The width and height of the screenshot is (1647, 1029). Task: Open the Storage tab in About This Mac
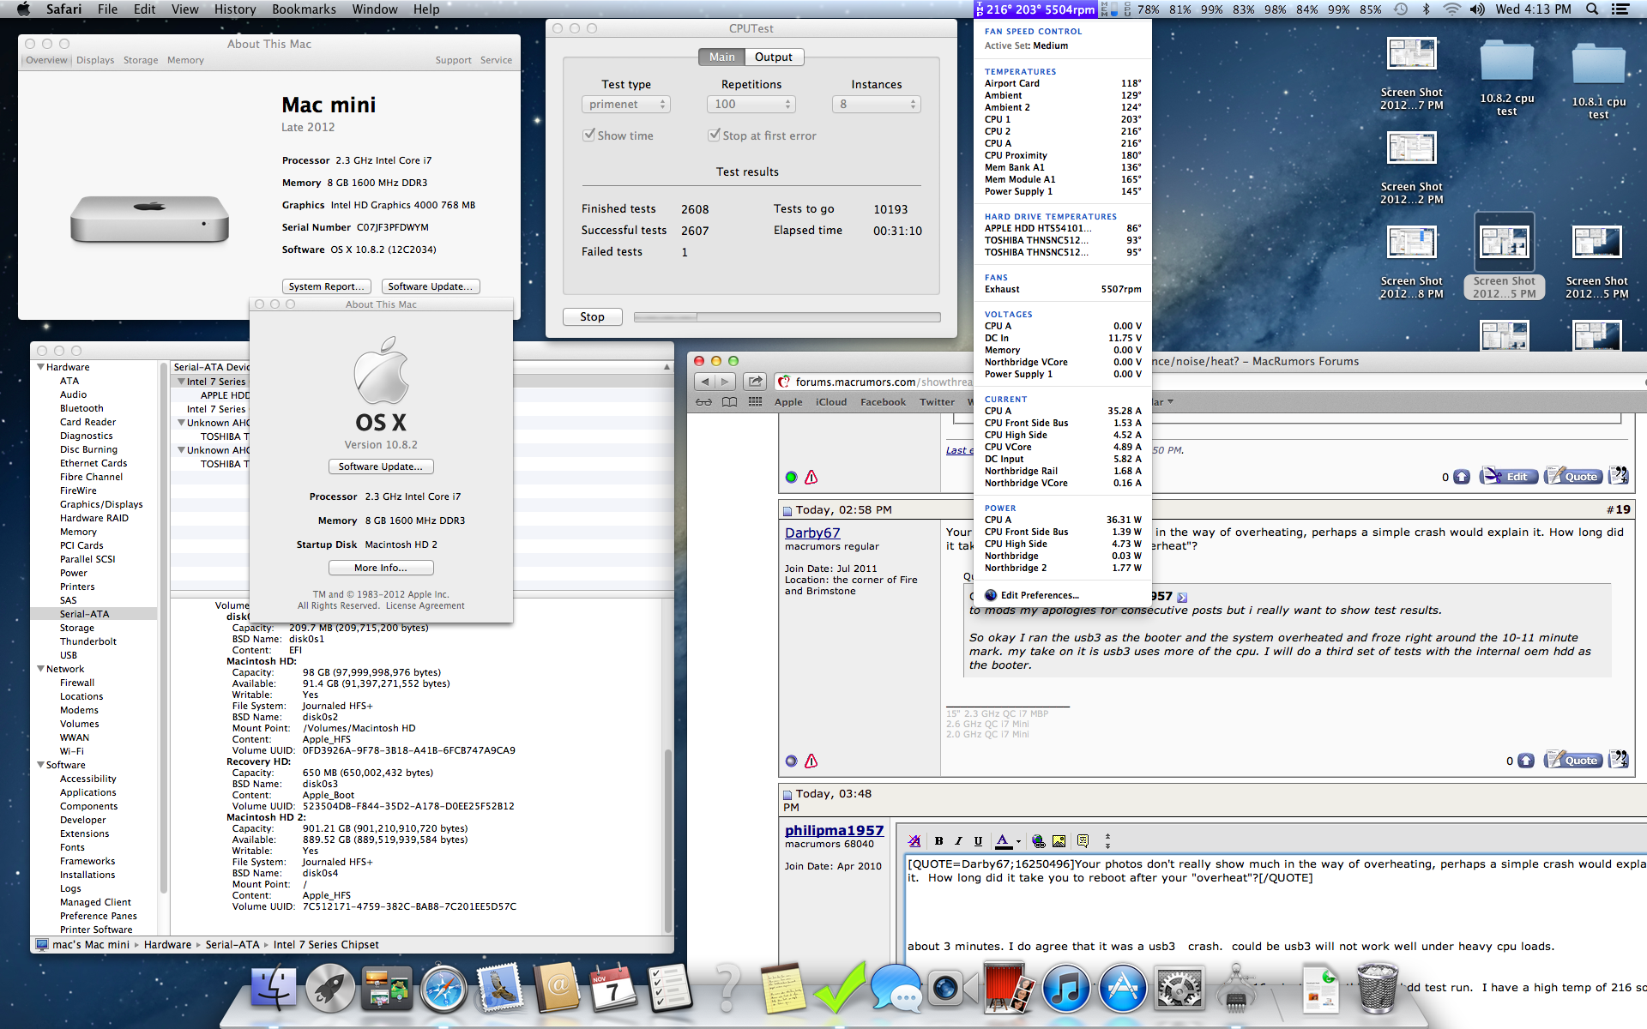(x=141, y=60)
